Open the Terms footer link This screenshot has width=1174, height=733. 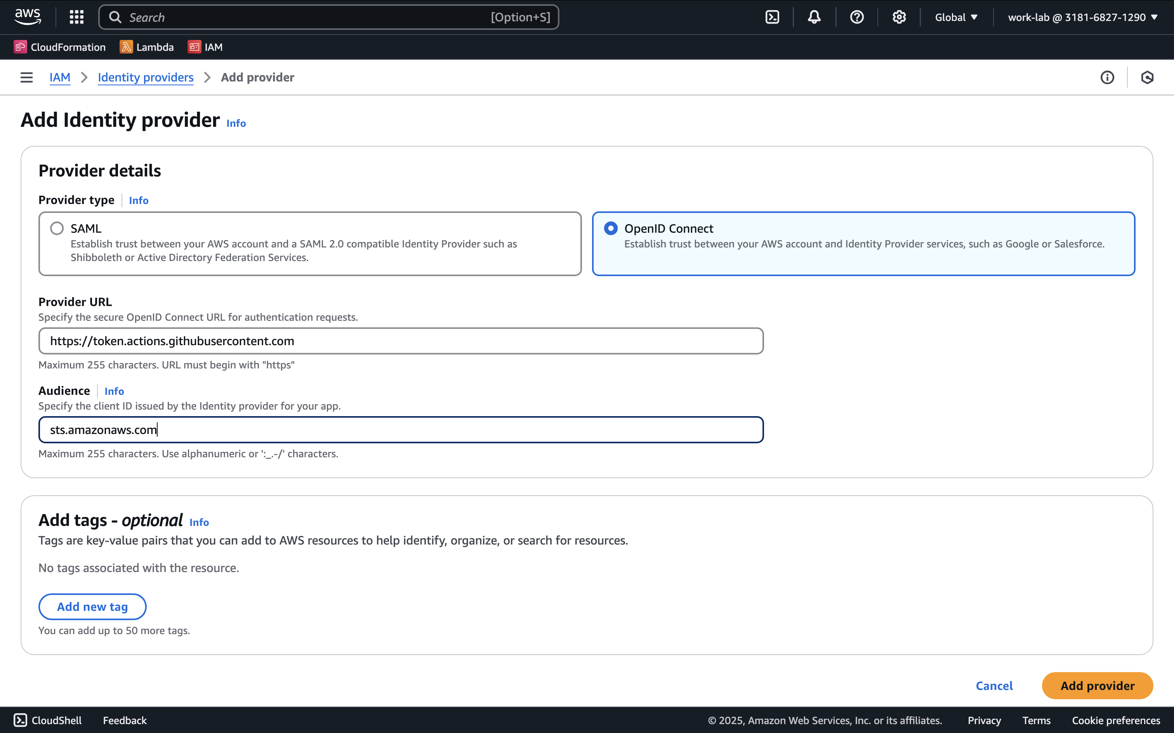click(x=1036, y=720)
